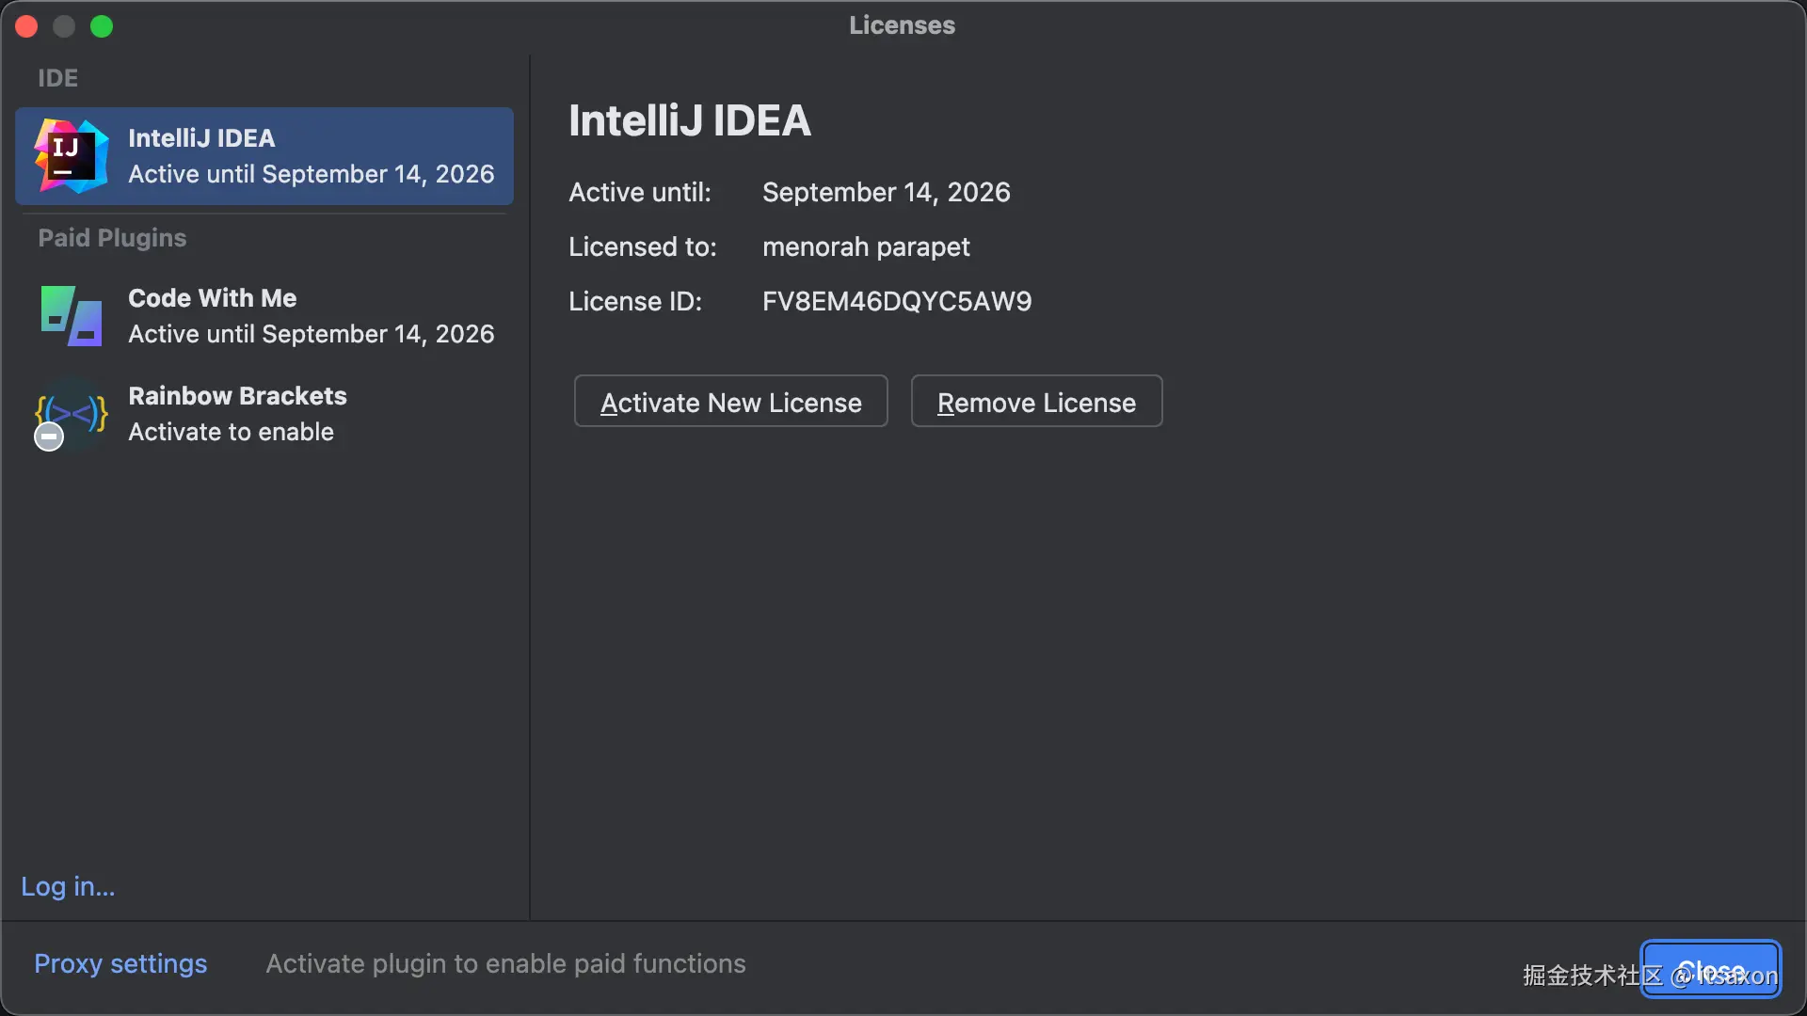Open the Log in link
This screenshot has width=1807, height=1016.
(x=68, y=886)
